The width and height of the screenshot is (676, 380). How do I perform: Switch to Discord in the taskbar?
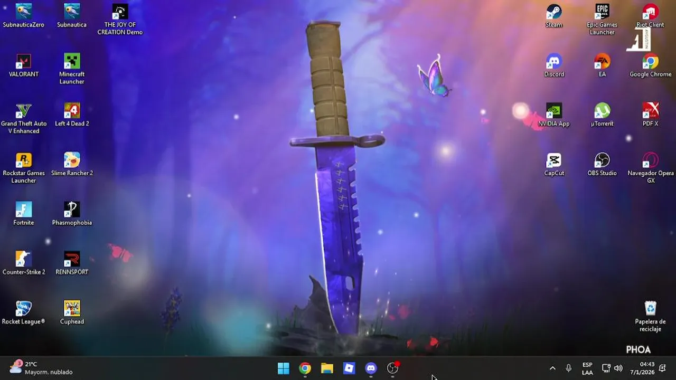click(371, 368)
